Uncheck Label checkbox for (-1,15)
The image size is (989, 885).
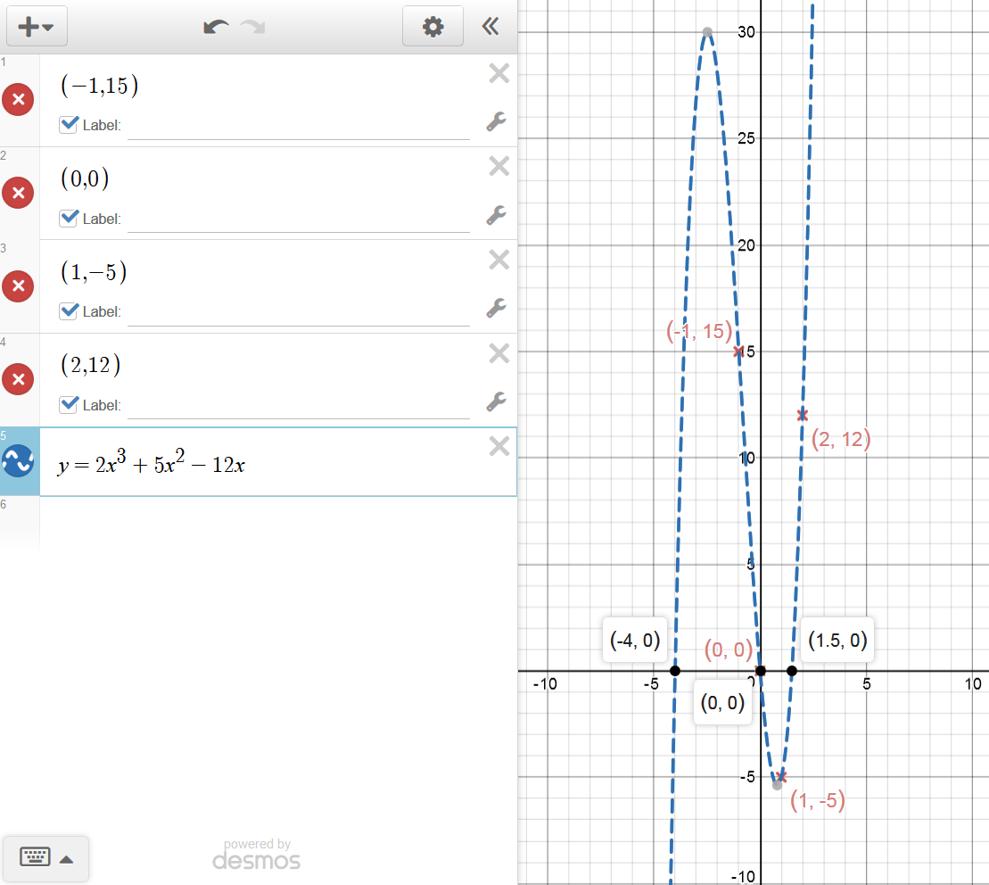(x=69, y=125)
